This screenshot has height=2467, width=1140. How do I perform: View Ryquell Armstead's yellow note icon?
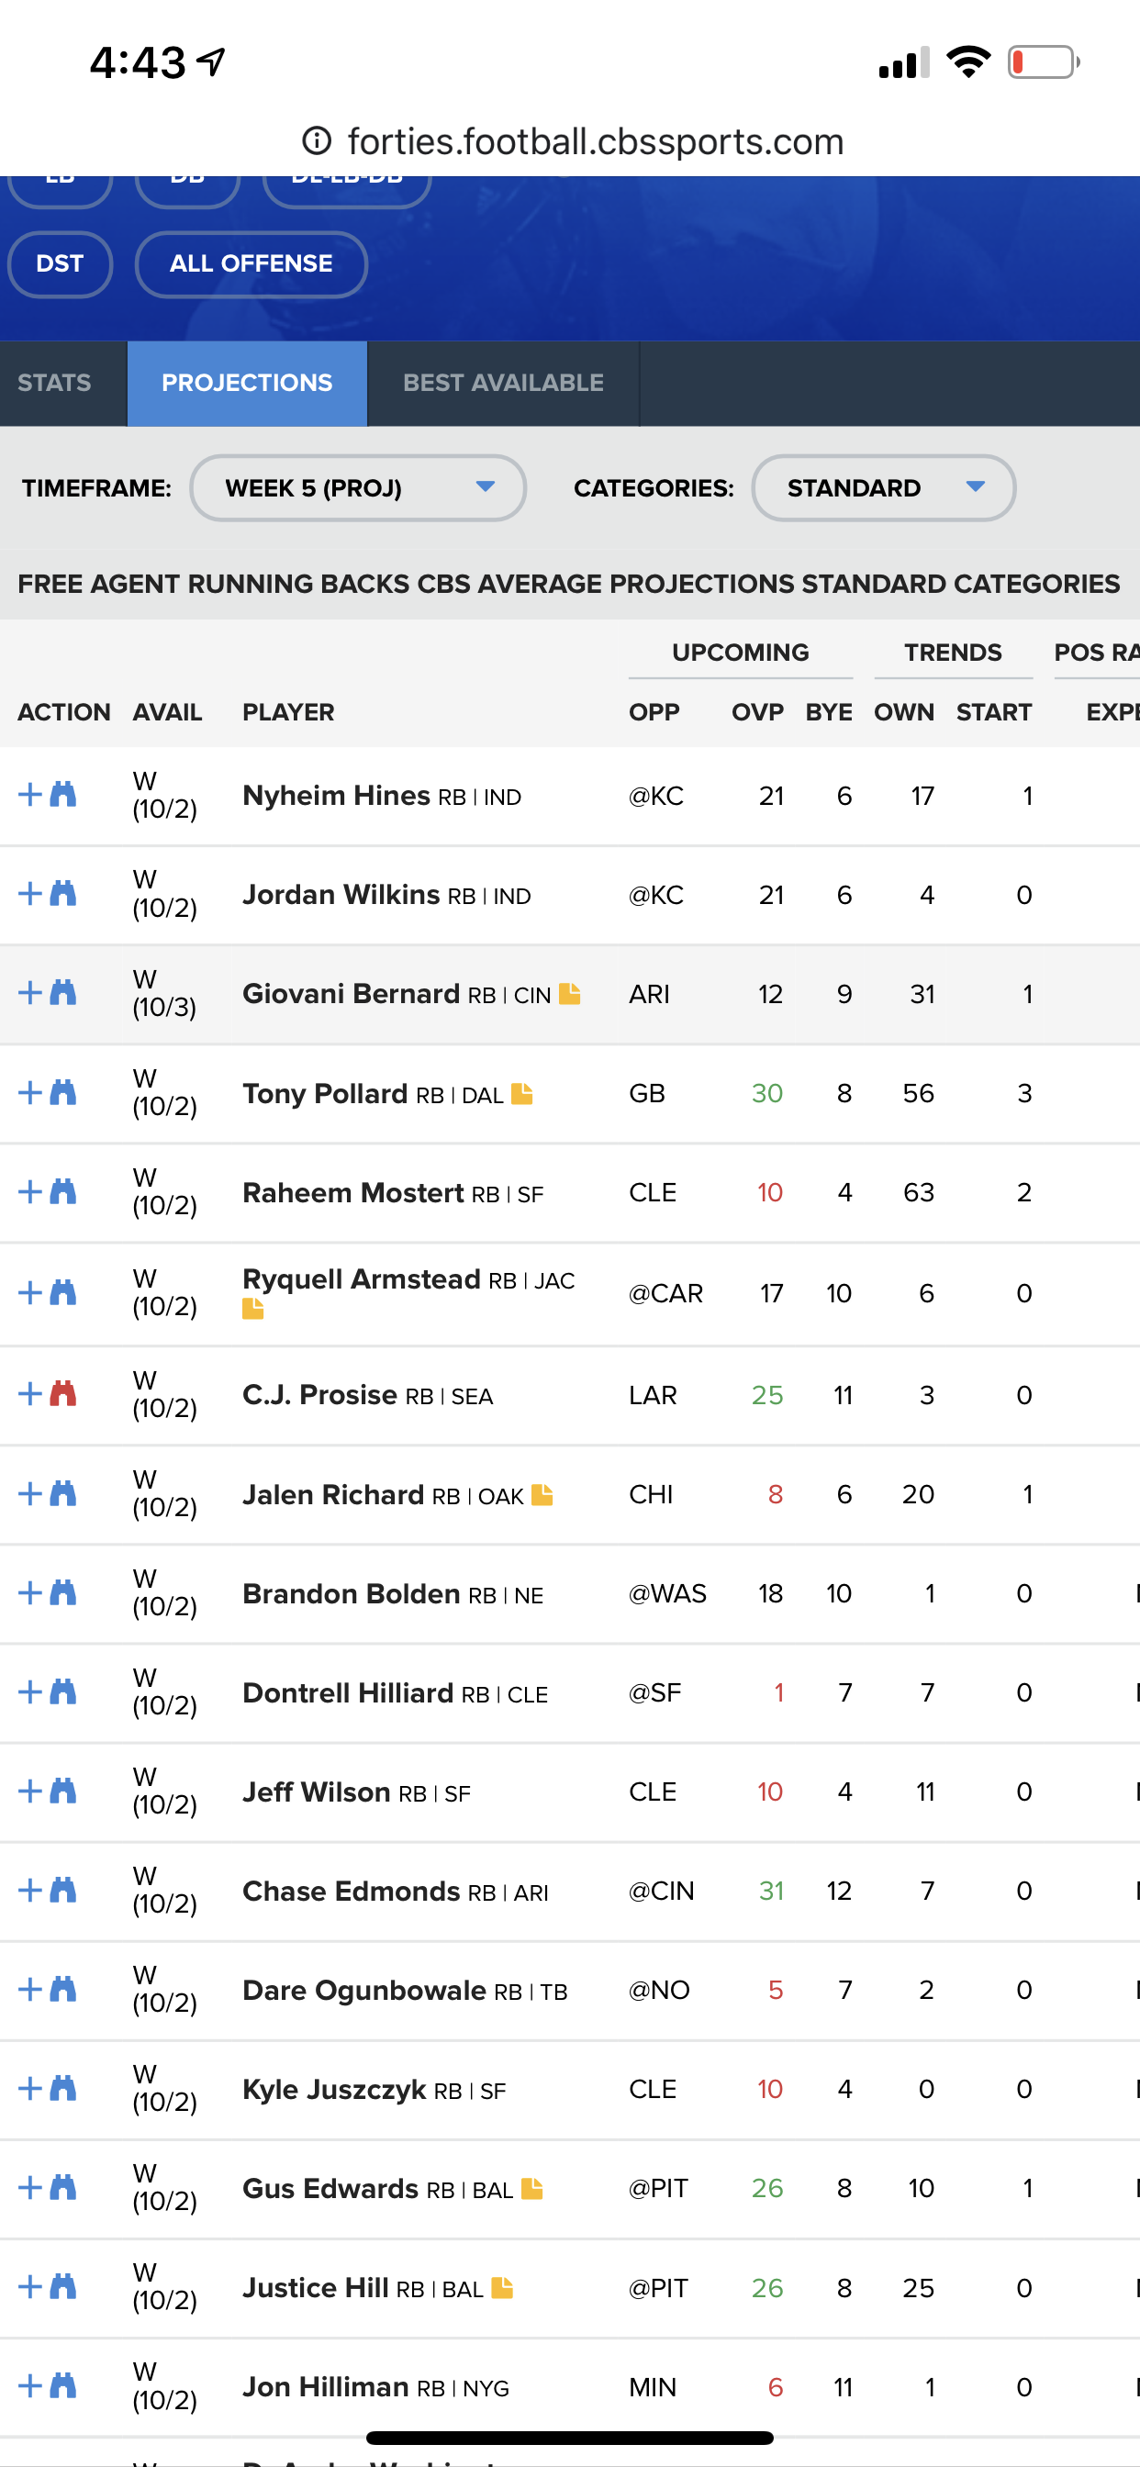coord(253,1308)
